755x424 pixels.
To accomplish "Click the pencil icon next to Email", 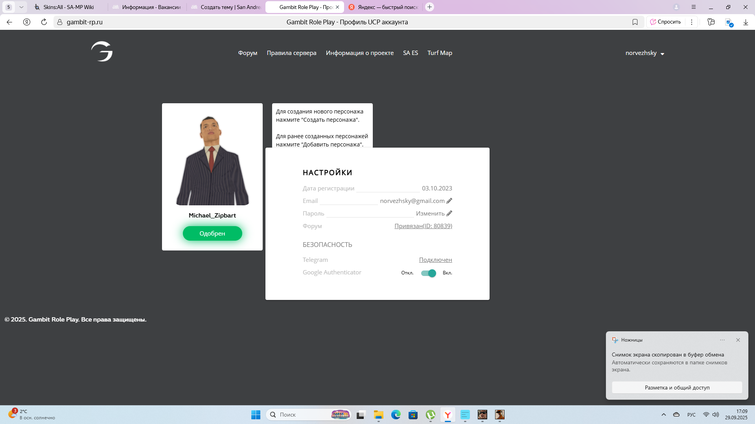I will [x=449, y=201].
